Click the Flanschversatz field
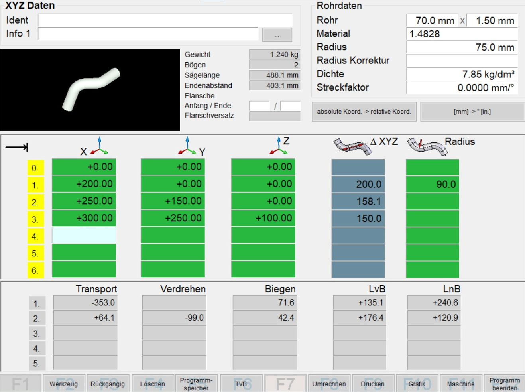 click(x=275, y=116)
